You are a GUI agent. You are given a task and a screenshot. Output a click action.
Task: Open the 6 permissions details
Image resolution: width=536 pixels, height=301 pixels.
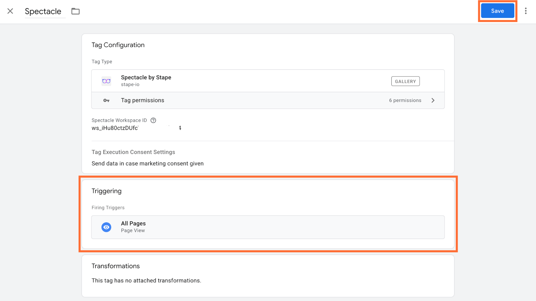[405, 100]
